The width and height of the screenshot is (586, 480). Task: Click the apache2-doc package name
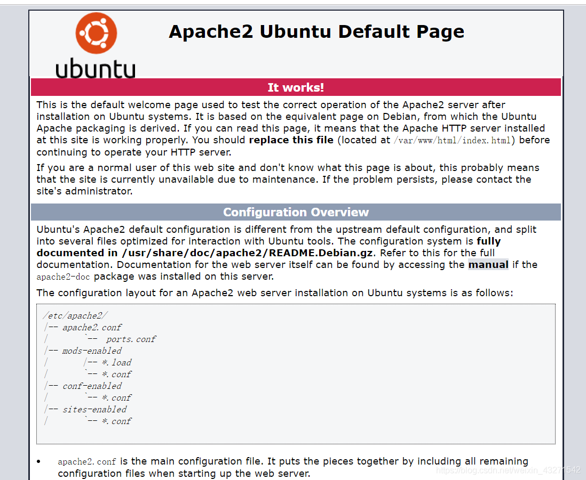(63, 276)
